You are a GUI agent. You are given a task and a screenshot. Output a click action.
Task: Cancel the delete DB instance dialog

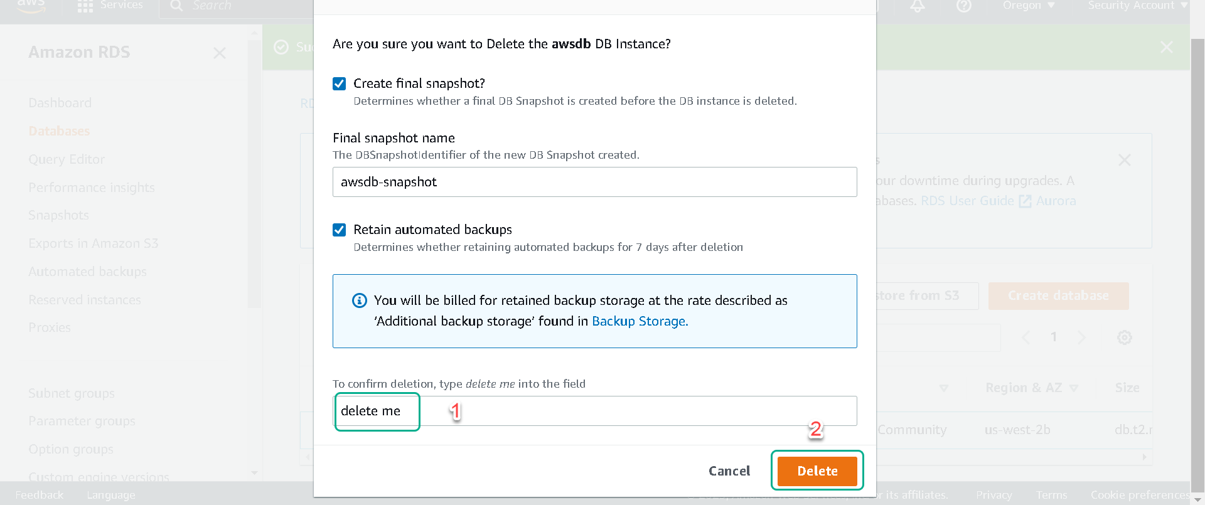729,471
